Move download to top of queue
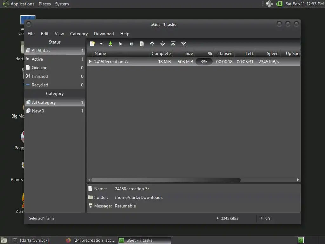 click(x=173, y=44)
